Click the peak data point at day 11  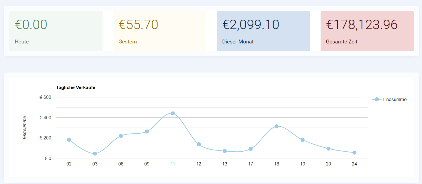[x=173, y=113]
